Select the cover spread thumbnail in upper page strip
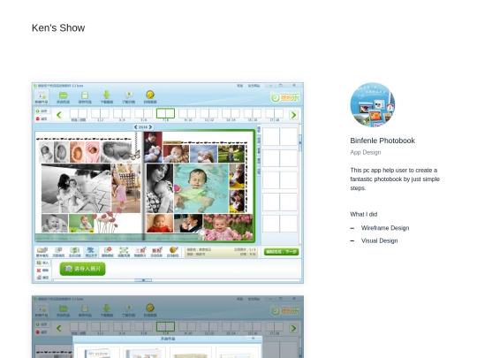 pyautogui.click(x=79, y=113)
